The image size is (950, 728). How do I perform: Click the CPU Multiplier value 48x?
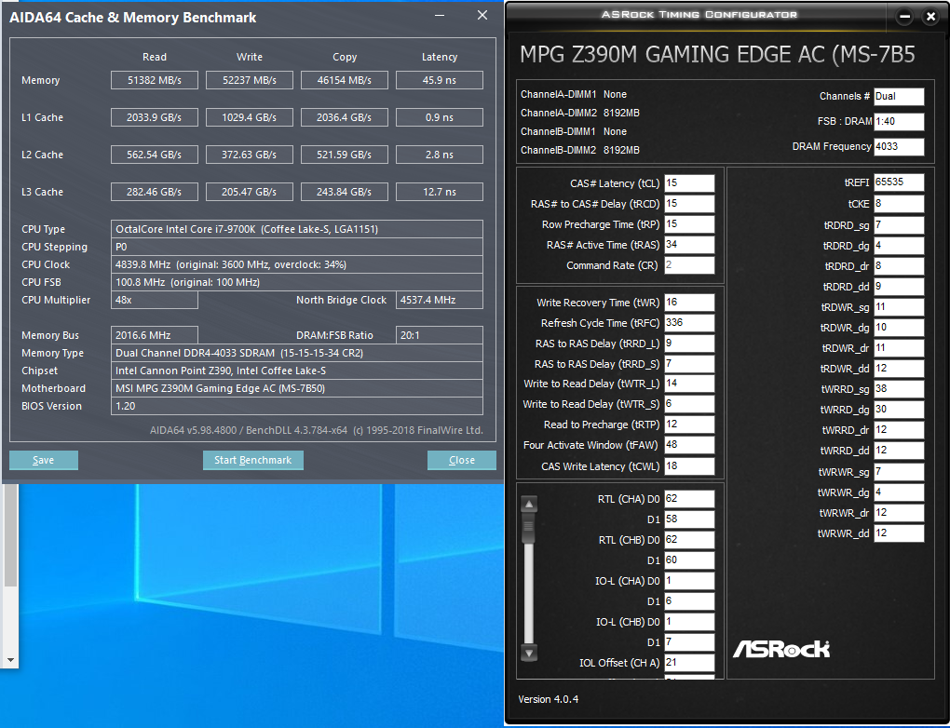(155, 300)
